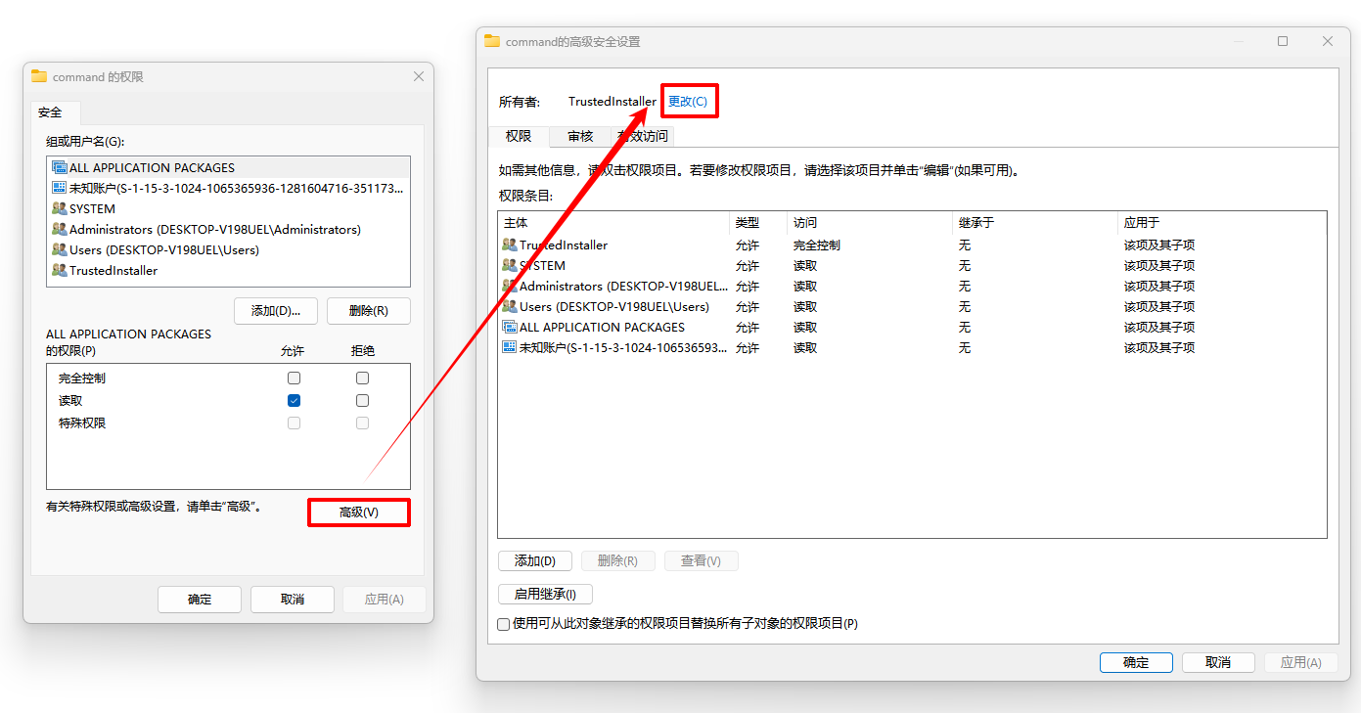Close the advanced security settings window
Viewport: 1361px width, 713px height.
[x=1328, y=41]
